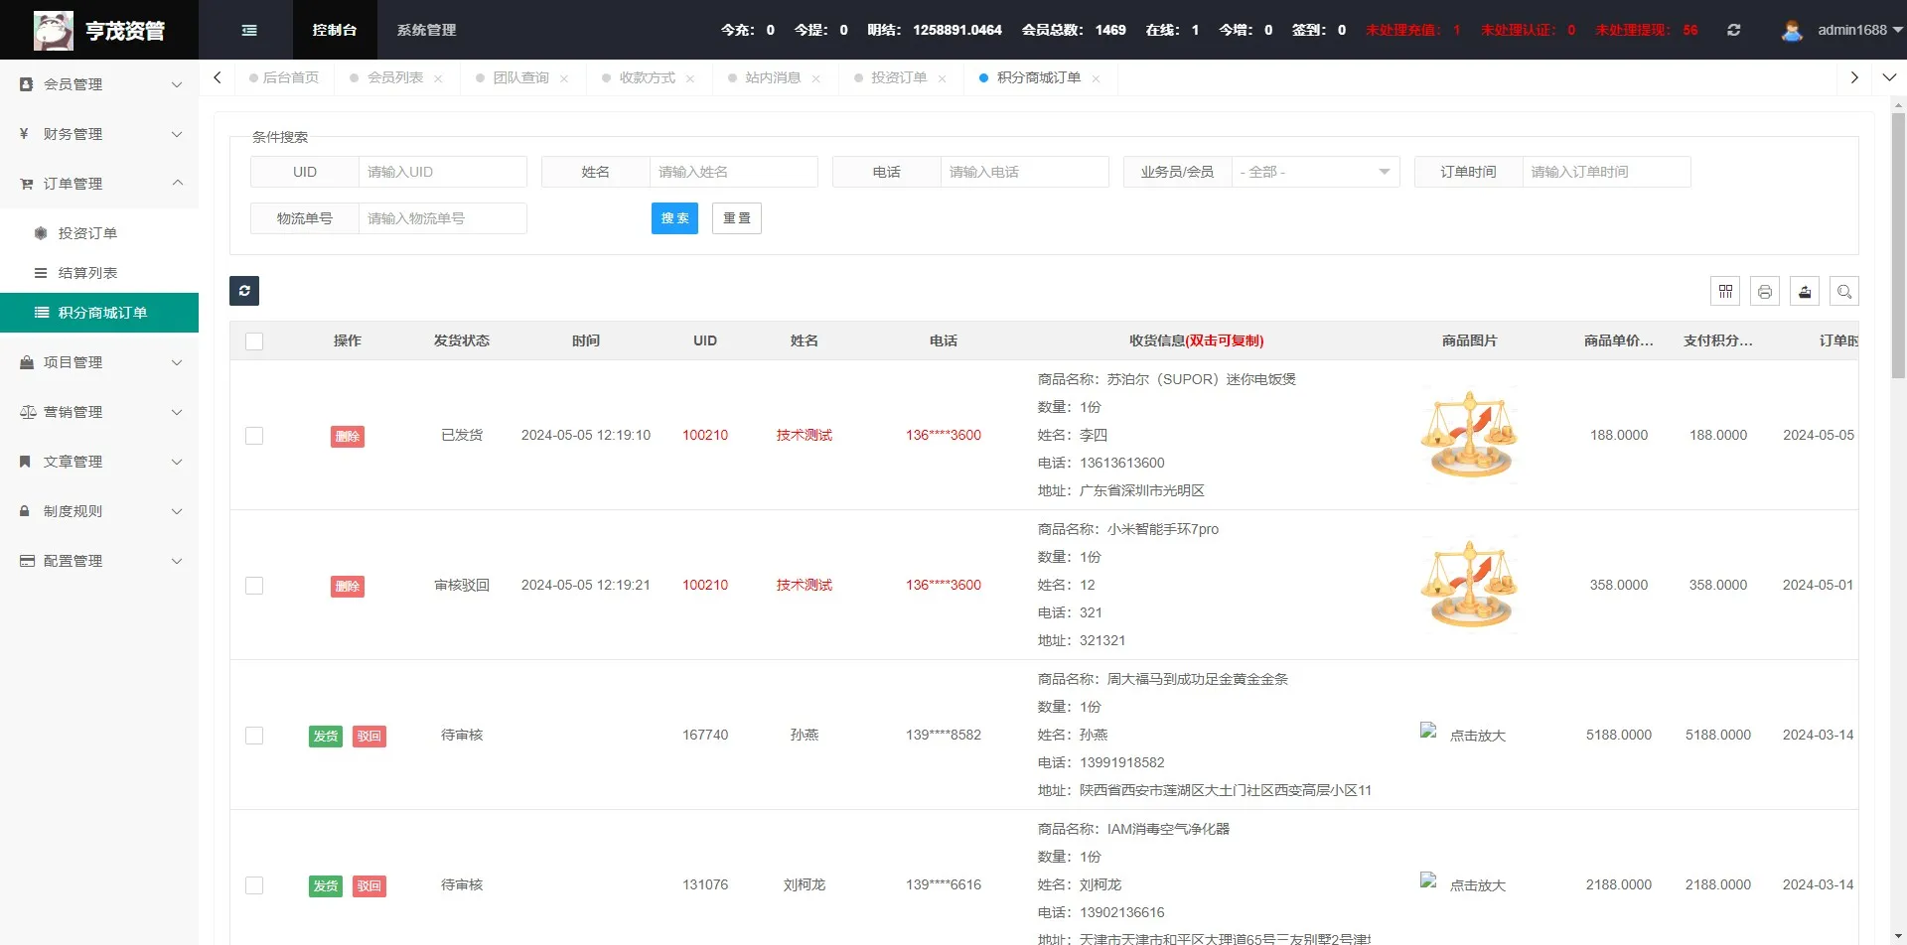1907x945 pixels.
Task: Check the first order row checkbox
Action: coord(254,436)
